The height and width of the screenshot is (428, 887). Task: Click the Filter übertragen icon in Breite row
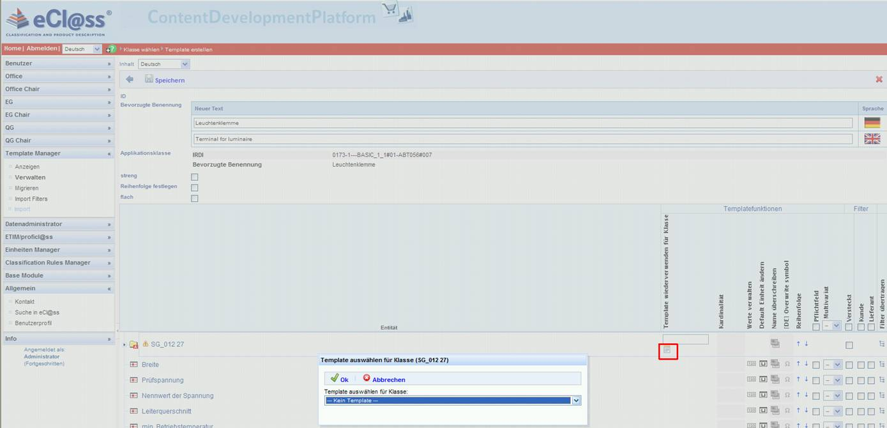pos(882,364)
